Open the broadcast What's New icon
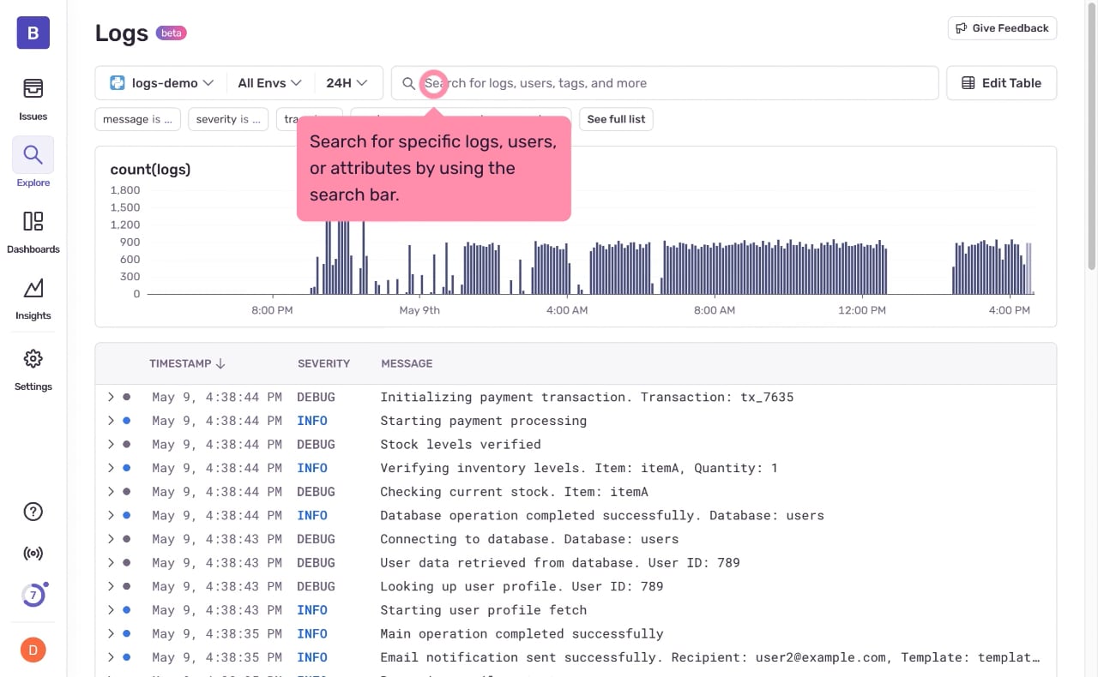1098x677 pixels. point(33,554)
